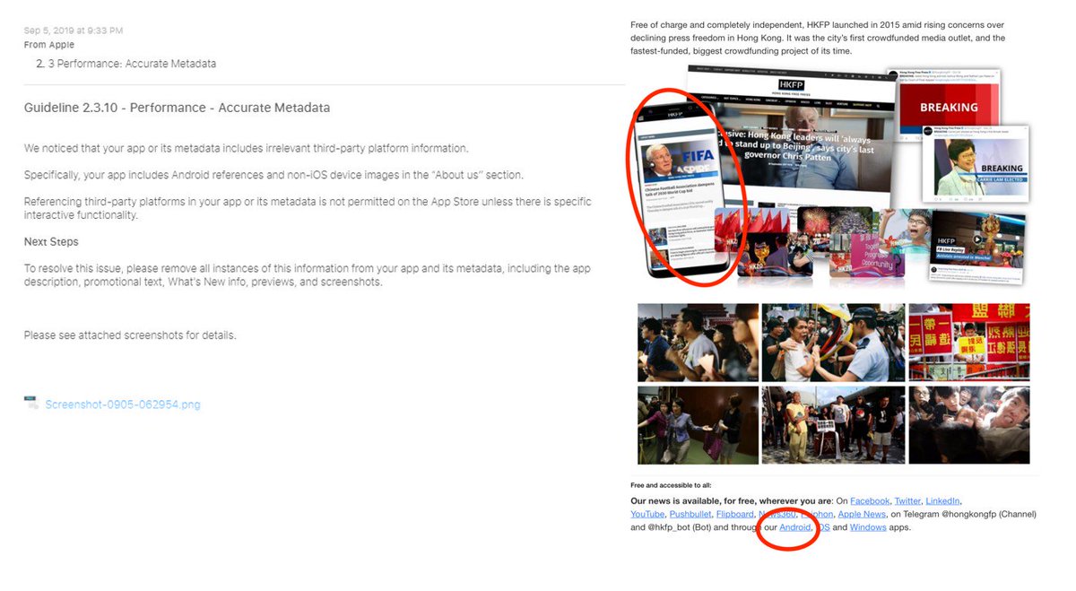Visit the YouTube link

tap(647, 515)
